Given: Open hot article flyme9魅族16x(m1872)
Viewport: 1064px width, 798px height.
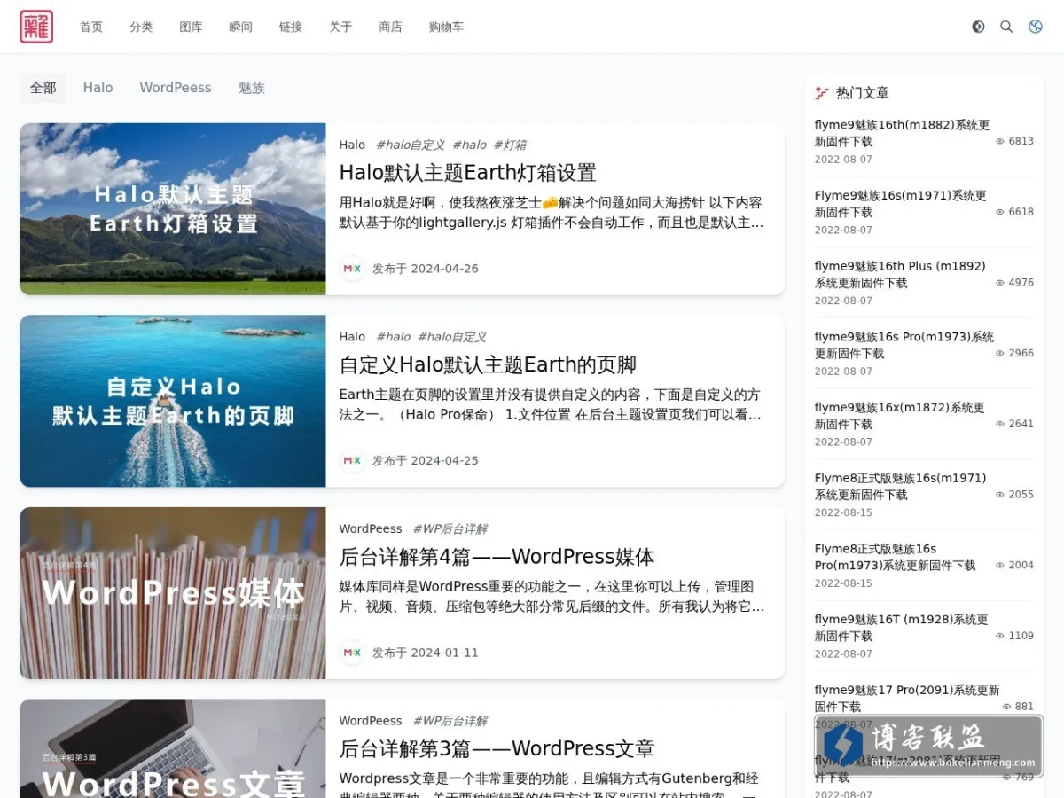Looking at the screenshot, I should click(900, 416).
